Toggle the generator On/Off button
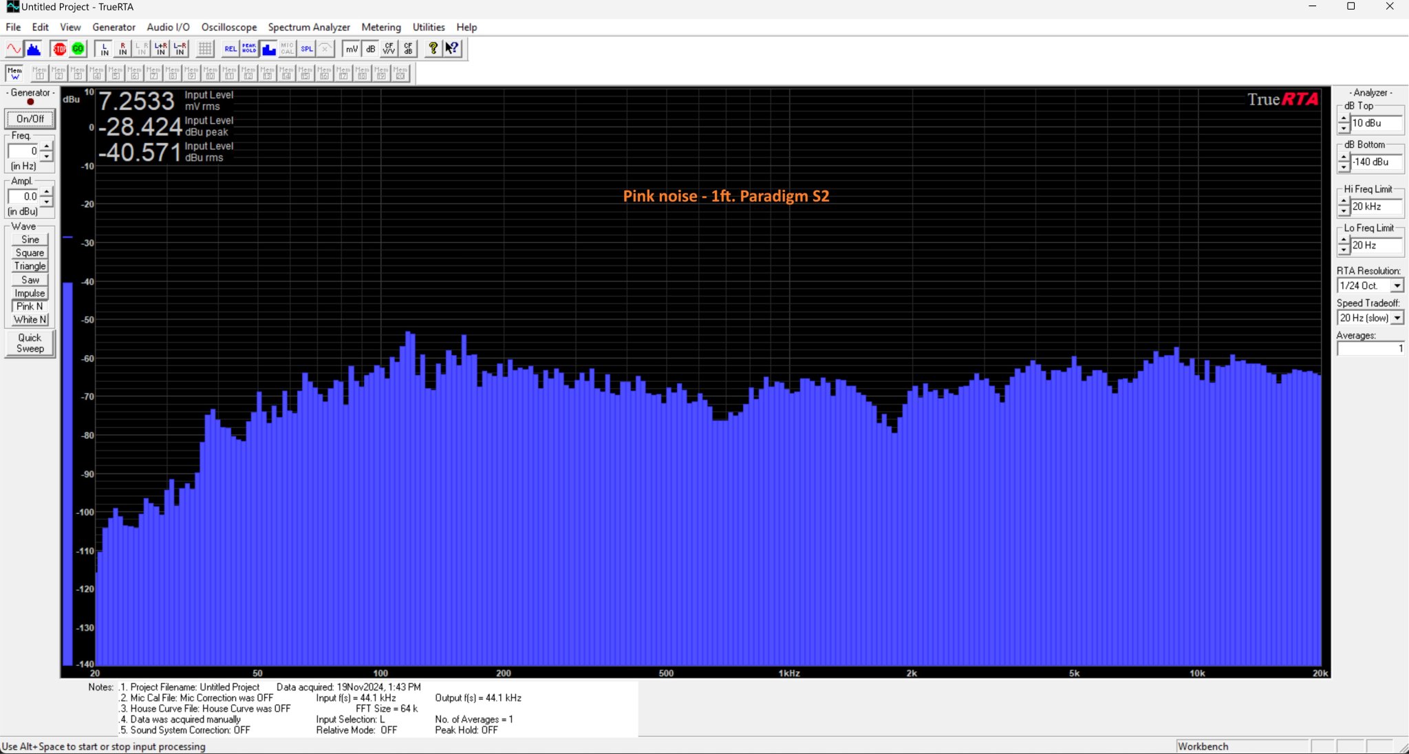The image size is (1409, 754). (x=30, y=119)
